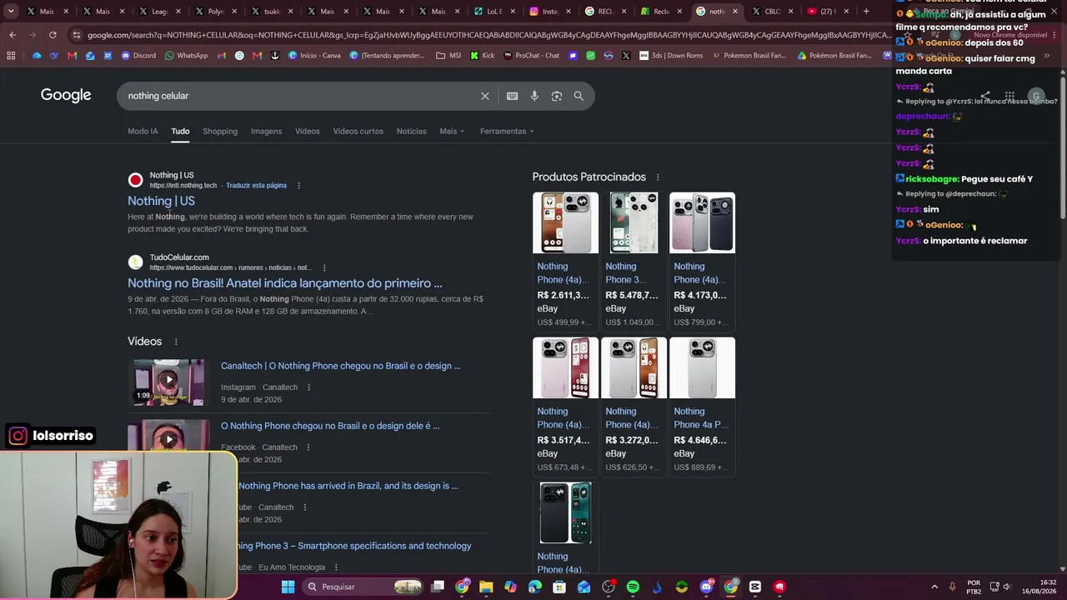
Task: Open 'O Nothing Phone chegou no Brasil e o design dele' link
Action: [330, 426]
